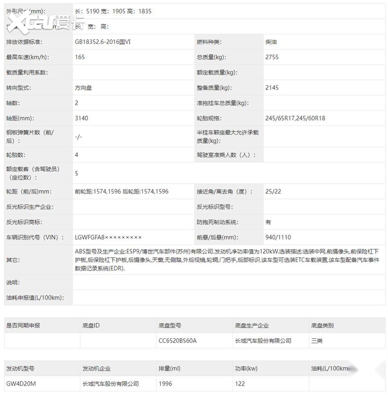Click the VIN code LGWFGFA8
Screen dimensions: 388x395
(x=108, y=237)
